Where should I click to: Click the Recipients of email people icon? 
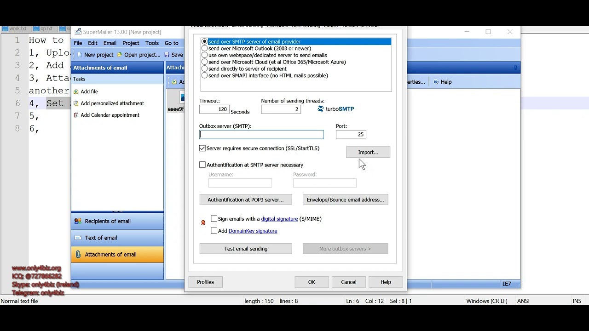78,221
